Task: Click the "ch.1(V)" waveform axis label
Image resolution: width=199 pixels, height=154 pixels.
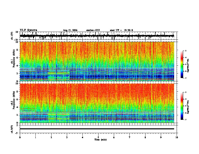Action: coord(12,36)
